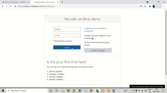Open weather widget showing 20°C
The image size is (167, 93).
tap(124, 91)
